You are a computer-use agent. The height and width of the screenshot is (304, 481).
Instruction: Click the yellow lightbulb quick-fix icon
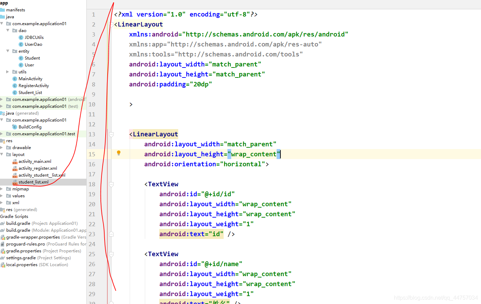coord(119,153)
